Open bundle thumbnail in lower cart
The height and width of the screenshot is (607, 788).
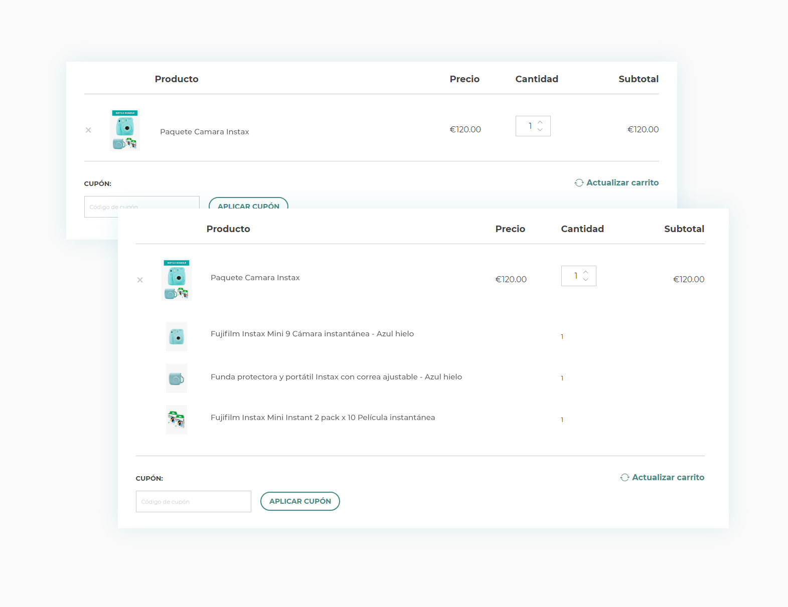[x=177, y=280]
